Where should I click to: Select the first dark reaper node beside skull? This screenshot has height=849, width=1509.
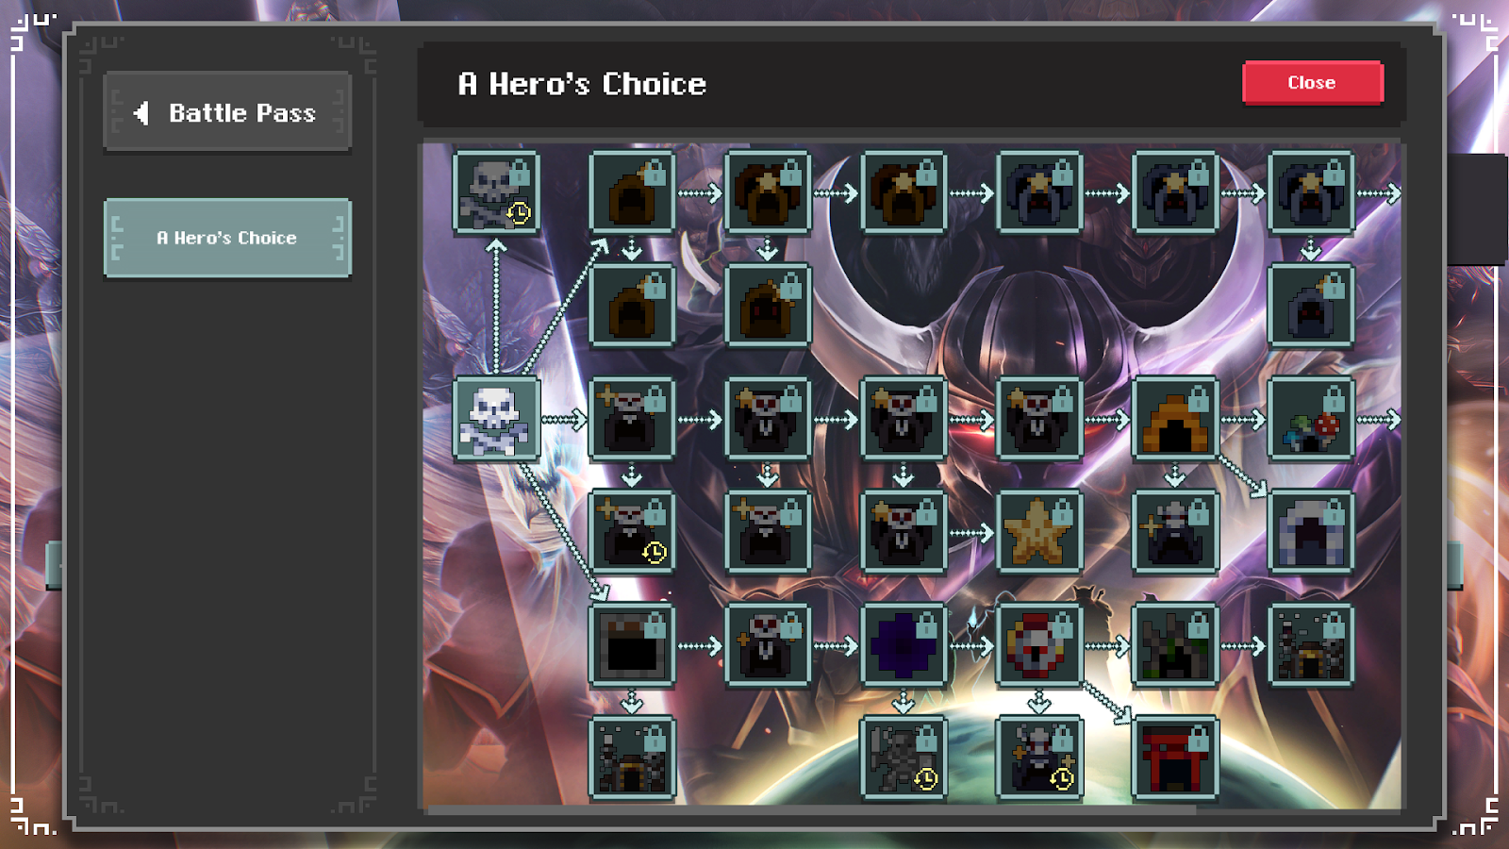click(632, 419)
